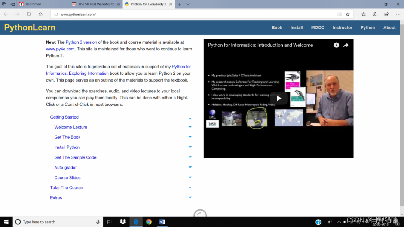404x227 pixels.
Task: Open Microsoft Word from the taskbar
Action: pos(162,222)
